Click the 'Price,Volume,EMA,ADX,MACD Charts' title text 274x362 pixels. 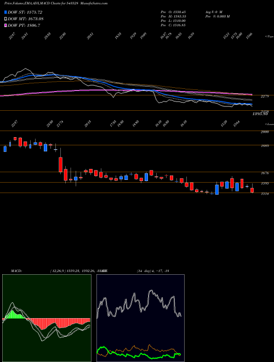click(x=32, y=3)
